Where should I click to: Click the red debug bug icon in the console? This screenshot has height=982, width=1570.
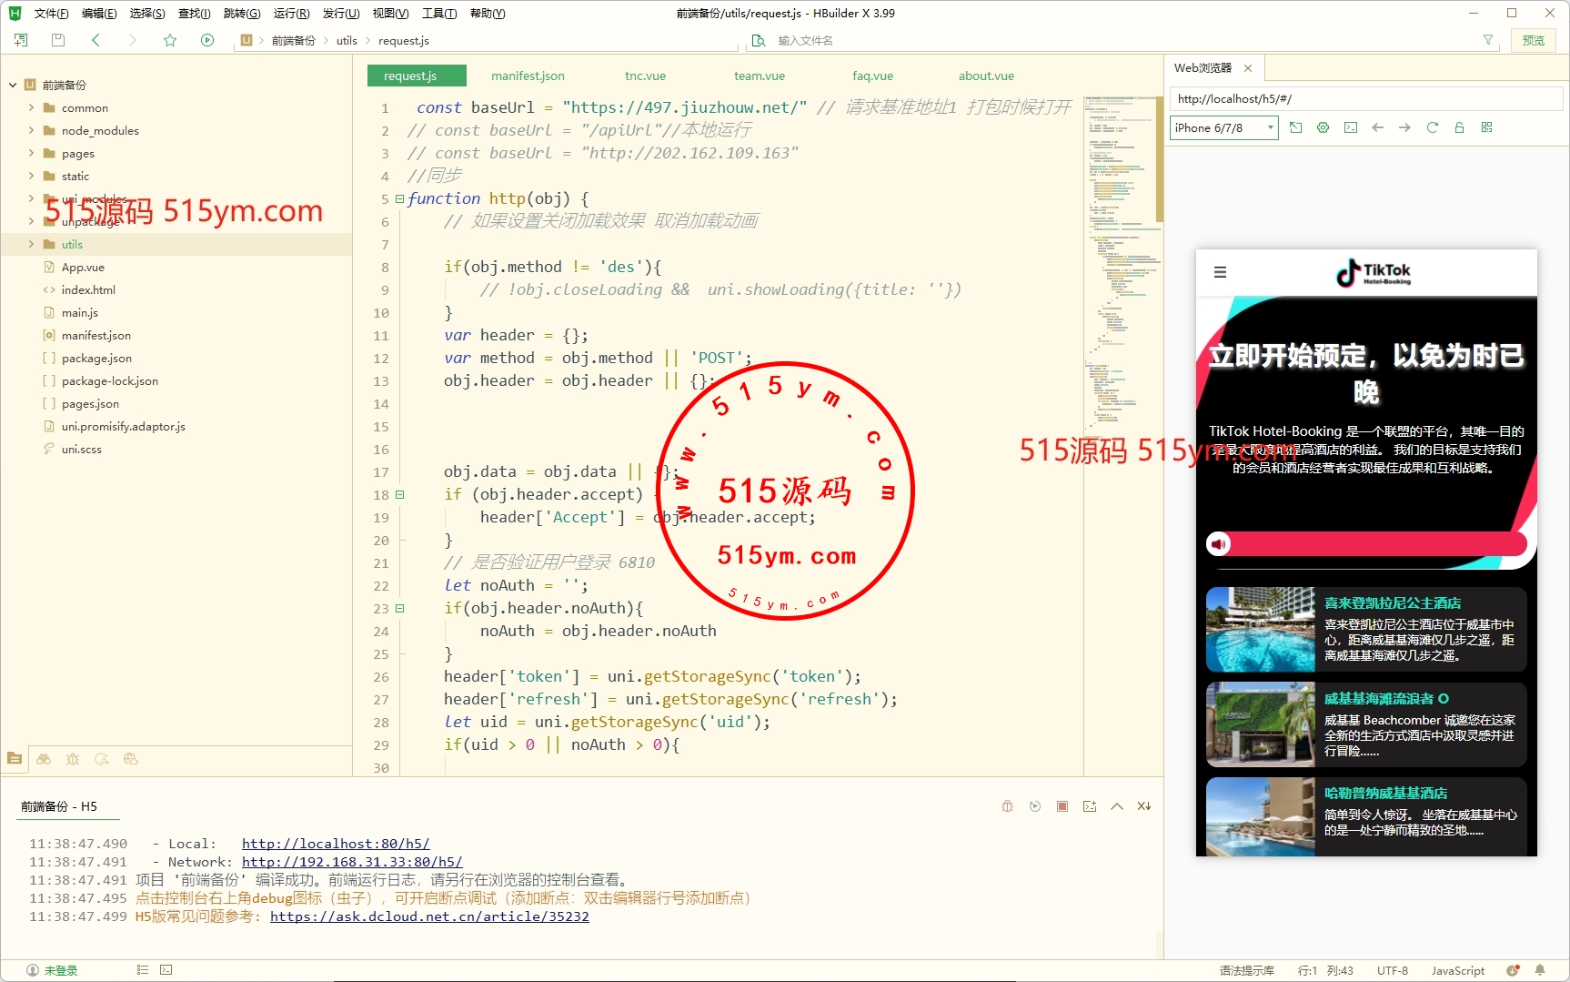(x=1007, y=806)
